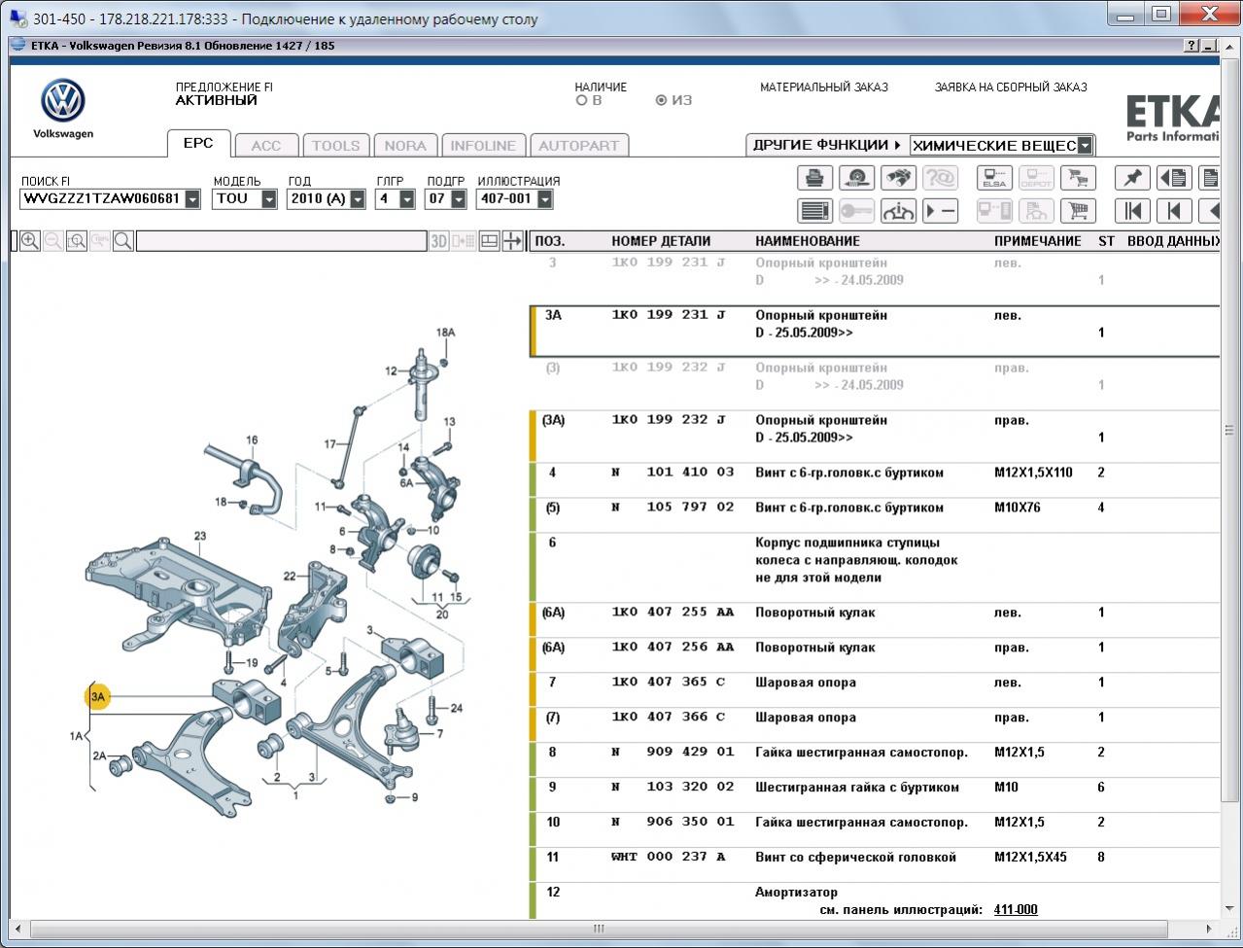Click the vehicle information icon
1243x948 pixels.
coord(898,210)
